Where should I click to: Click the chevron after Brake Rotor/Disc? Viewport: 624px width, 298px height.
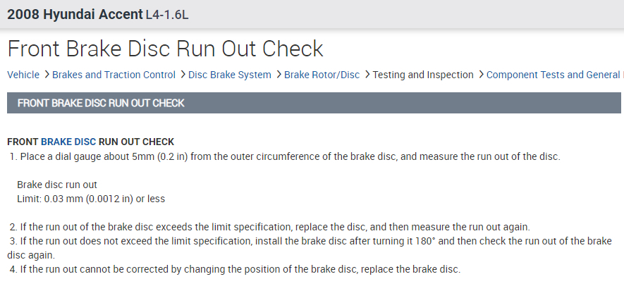(x=367, y=74)
